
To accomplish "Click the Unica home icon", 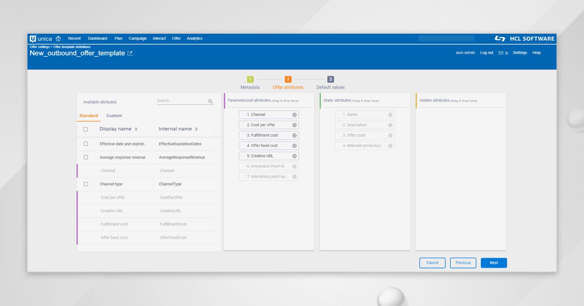I will (x=58, y=38).
